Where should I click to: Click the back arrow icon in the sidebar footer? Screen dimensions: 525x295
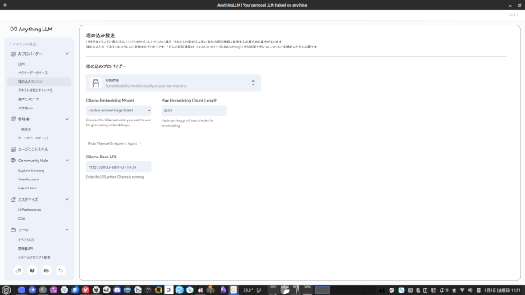pyautogui.click(x=61, y=270)
